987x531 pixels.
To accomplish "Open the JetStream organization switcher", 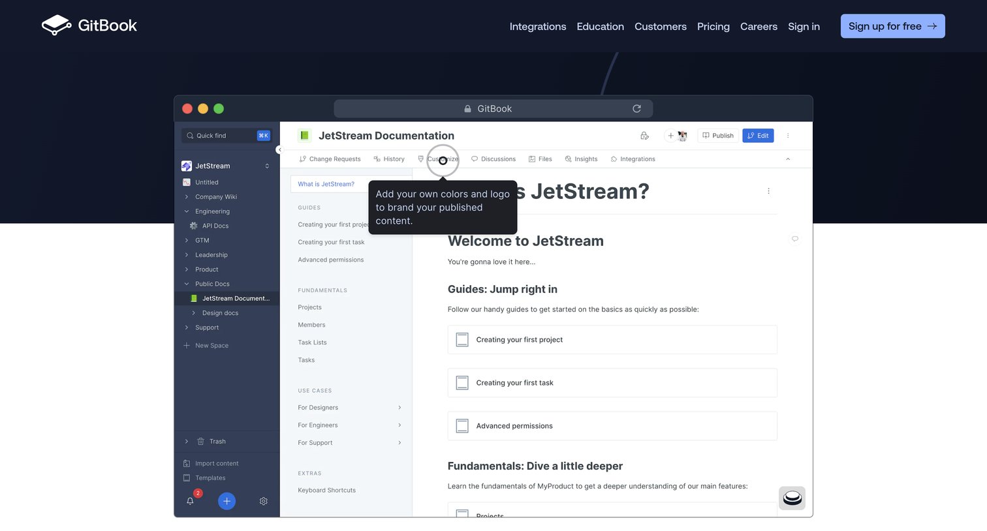I will (x=227, y=166).
